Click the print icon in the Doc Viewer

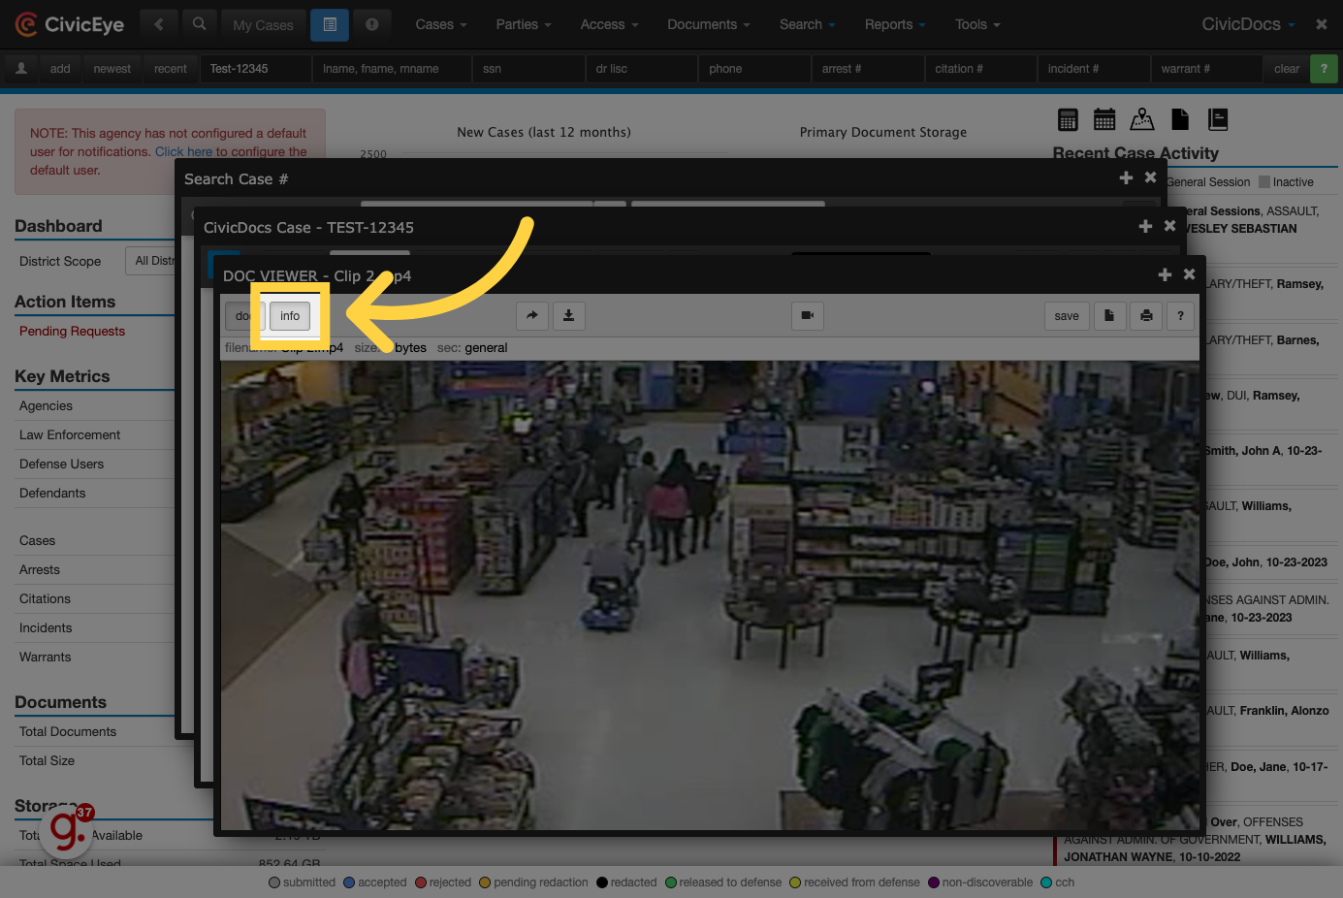(1146, 315)
